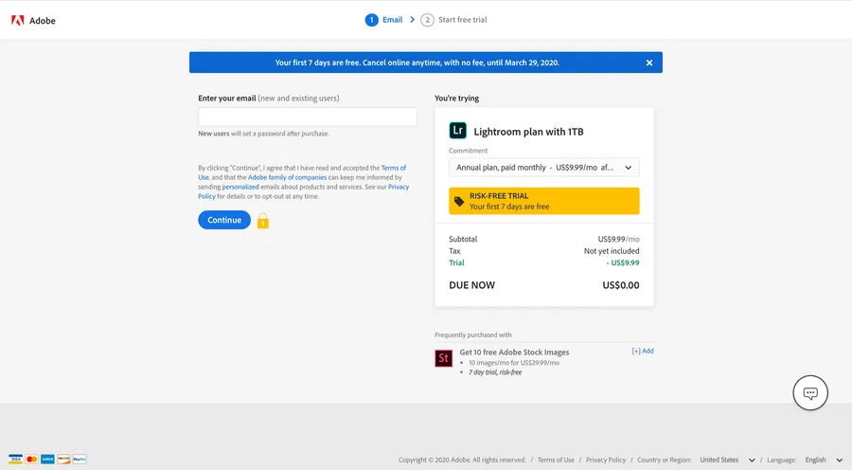This screenshot has height=470, width=852.
Task: Click the 7 day trial, risk-free text
Action: 495,372
